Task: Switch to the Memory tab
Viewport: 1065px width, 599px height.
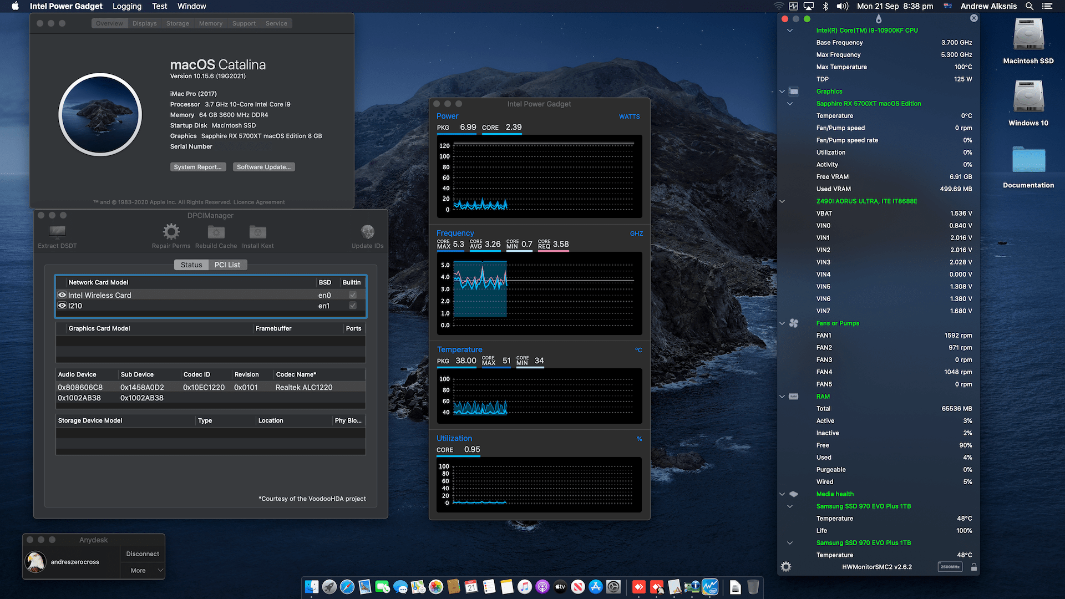Action: click(x=211, y=23)
